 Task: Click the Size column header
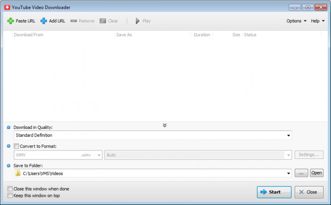pyautogui.click(x=227, y=35)
